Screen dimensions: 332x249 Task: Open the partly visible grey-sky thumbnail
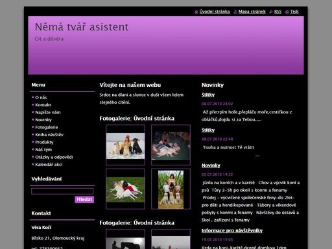tap(171, 243)
